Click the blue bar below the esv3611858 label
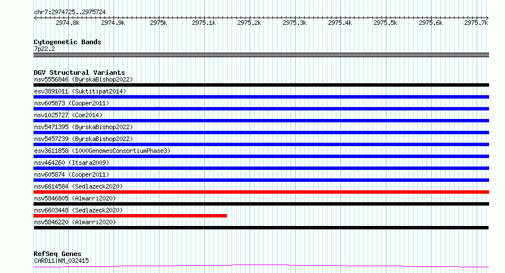Image resolution: width=505 pixels, height=273 pixels. pos(261,156)
